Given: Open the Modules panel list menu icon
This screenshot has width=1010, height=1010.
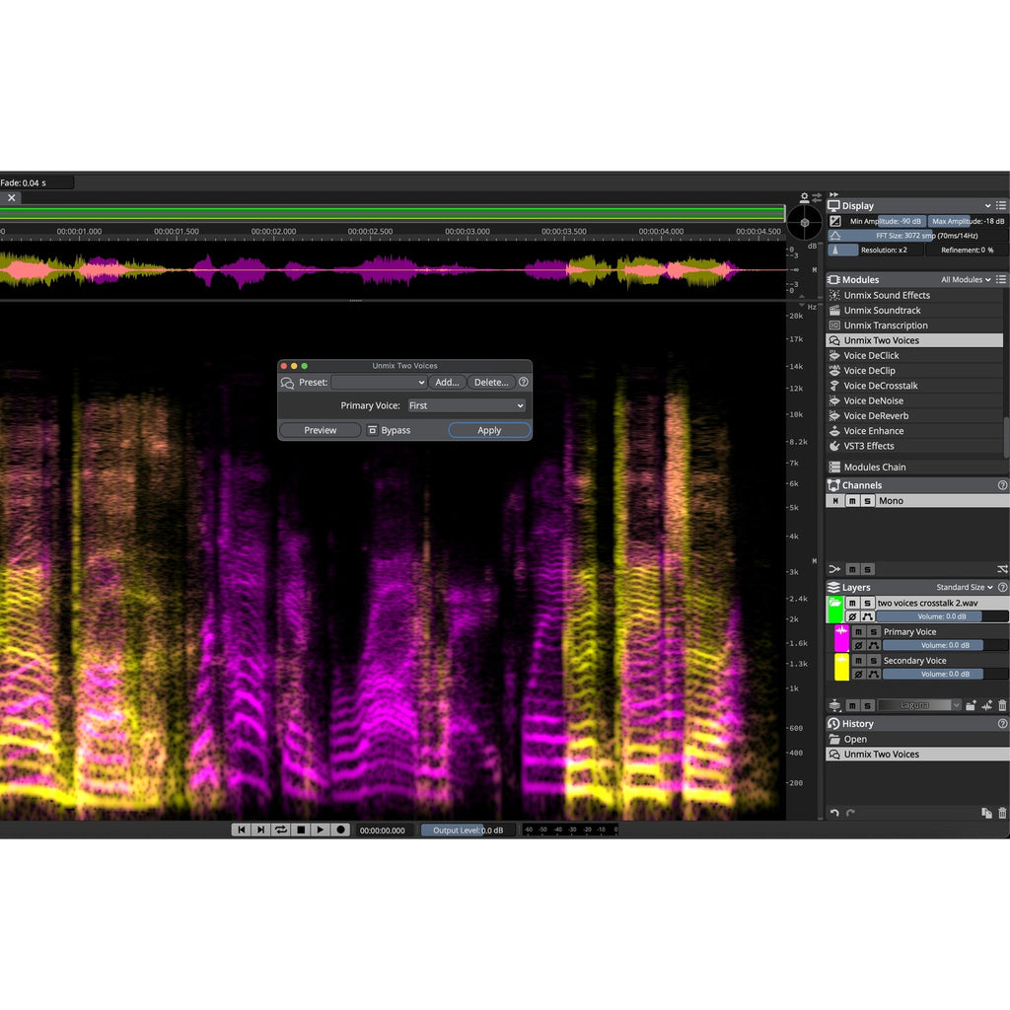Looking at the screenshot, I should tap(1001, 279).
